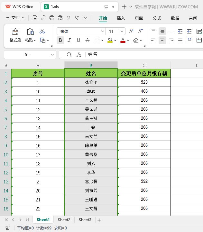203x232 pixels.
Task: Expand the Name Box dropdown
Action: click(x=52, y=55)
